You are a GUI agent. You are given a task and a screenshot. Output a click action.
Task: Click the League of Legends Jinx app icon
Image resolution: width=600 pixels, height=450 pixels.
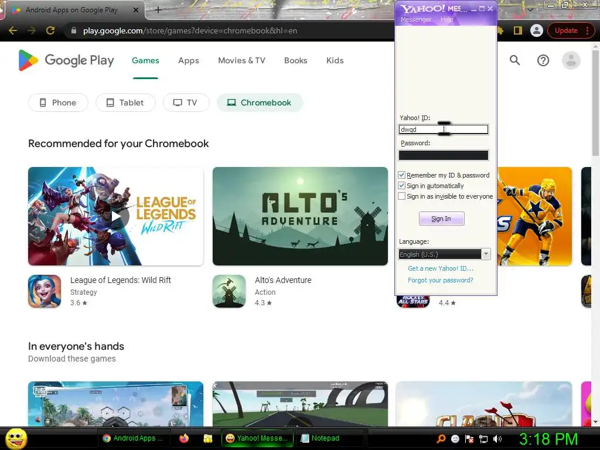pyautogui.click(x=45, y=291)
